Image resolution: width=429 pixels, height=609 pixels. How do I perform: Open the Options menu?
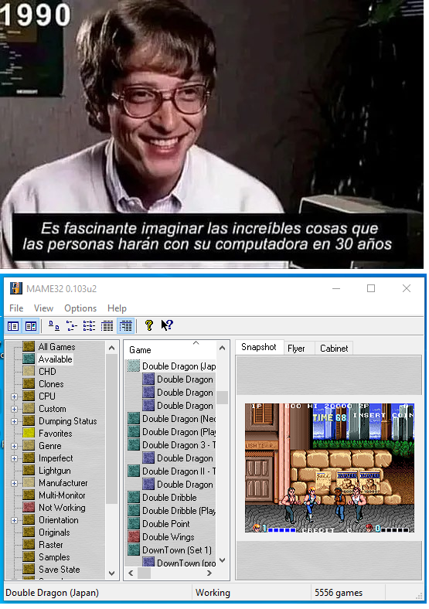pyautogui.click(x=80, y=308)
